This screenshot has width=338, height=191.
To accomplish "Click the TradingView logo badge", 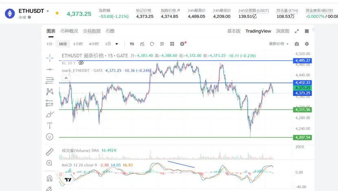I will [x=68, y=180].
